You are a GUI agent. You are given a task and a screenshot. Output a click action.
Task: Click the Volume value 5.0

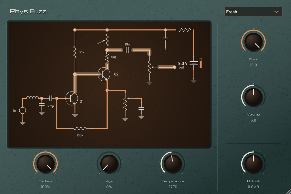pos(253,120)
